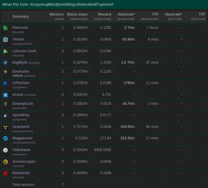Image resolution: width=208 pixels, height=188 pixels.
Task: Select CPUchain hashrate 179h/s
Action: tap(129, 83)
